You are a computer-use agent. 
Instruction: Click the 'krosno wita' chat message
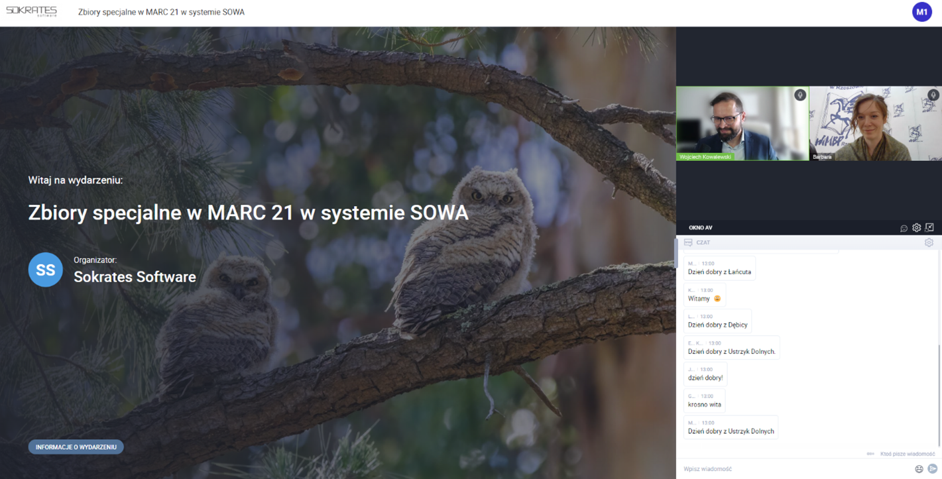tap(704, 401)
